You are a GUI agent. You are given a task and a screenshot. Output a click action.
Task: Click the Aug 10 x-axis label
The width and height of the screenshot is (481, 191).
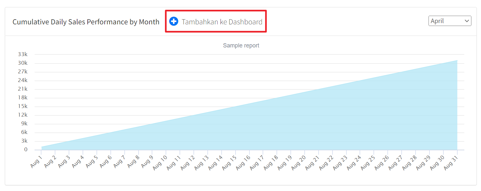(x=160, y=162)
